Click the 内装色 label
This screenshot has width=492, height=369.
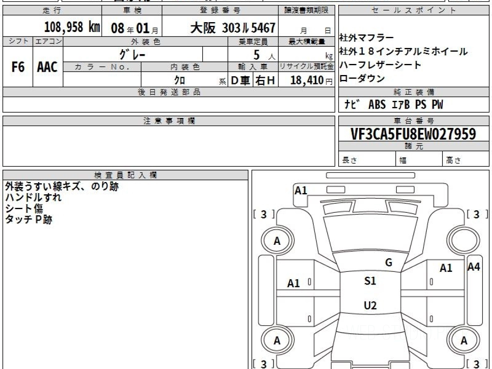point(184,66)
